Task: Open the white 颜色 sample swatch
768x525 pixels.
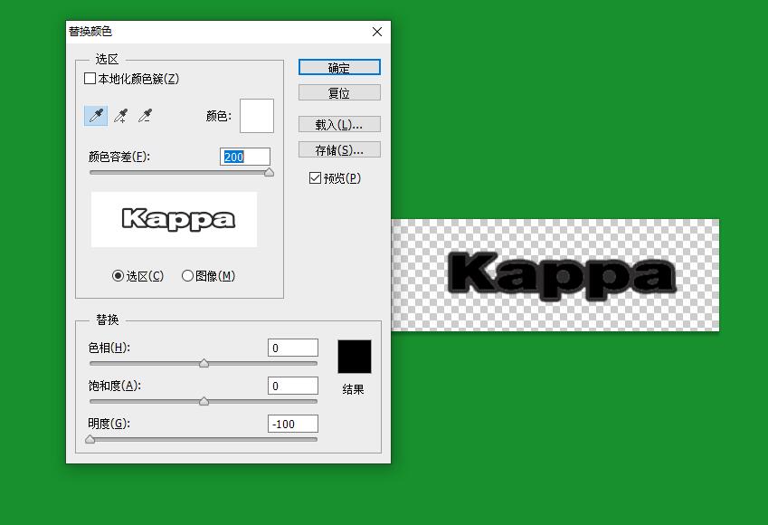Action: tap(257, 116)
